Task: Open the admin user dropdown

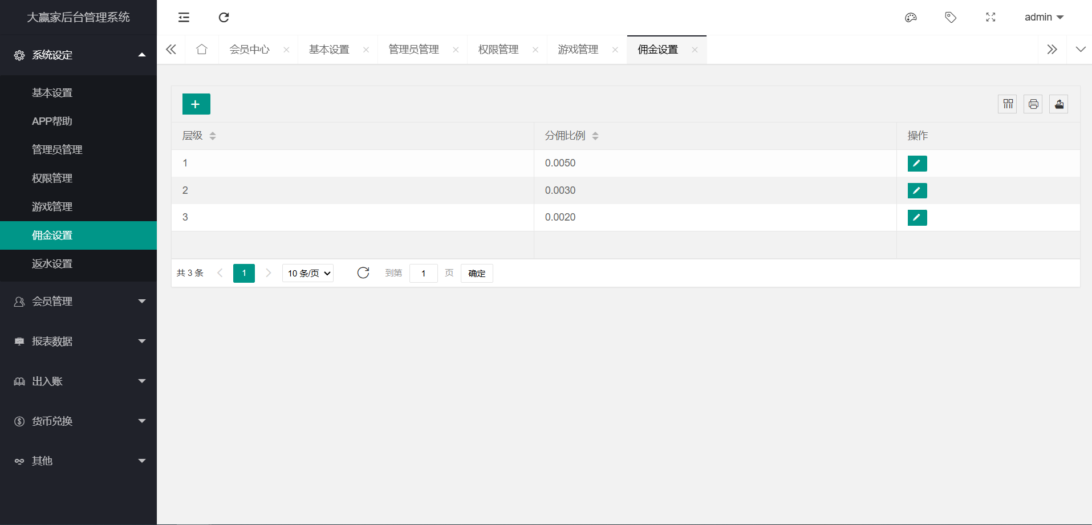Action: pyautogui.click(x=1044, y=18)
